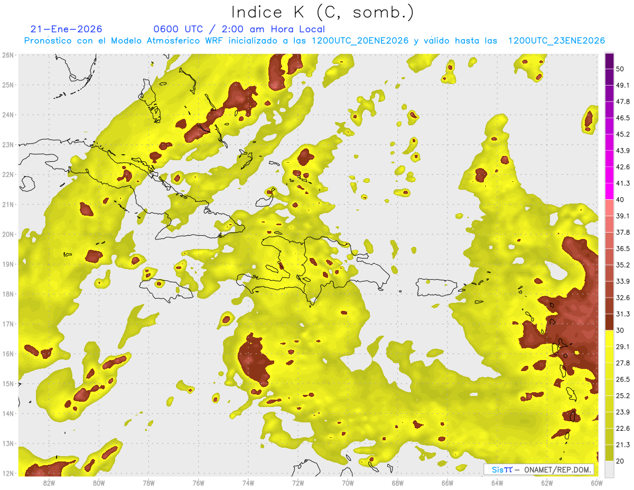The height and width of the screenshot is (490, 634).
Task: Click the 26N latitude label
Action: pyautogui.click(x=8, y=55)
